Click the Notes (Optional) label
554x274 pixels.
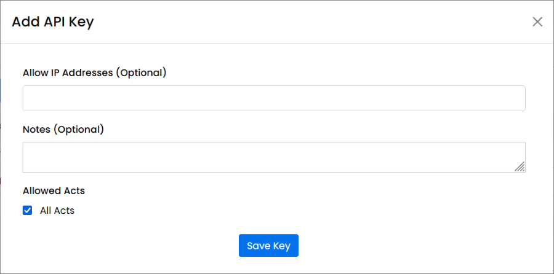[63, 130]
